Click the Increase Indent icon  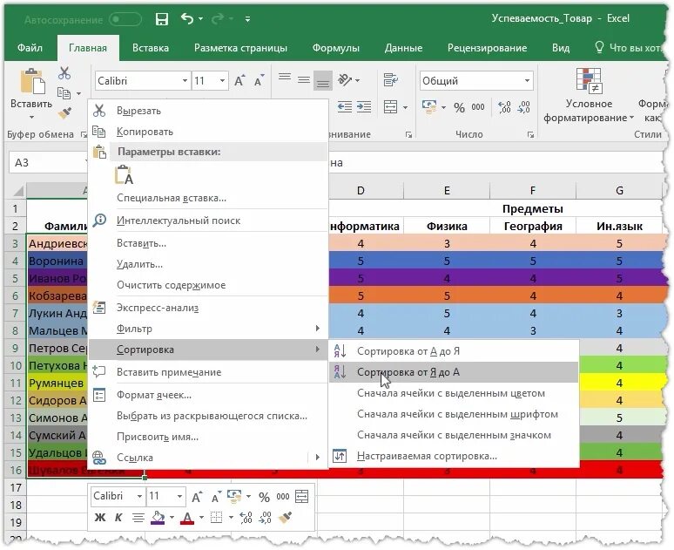tap(364, 106)
